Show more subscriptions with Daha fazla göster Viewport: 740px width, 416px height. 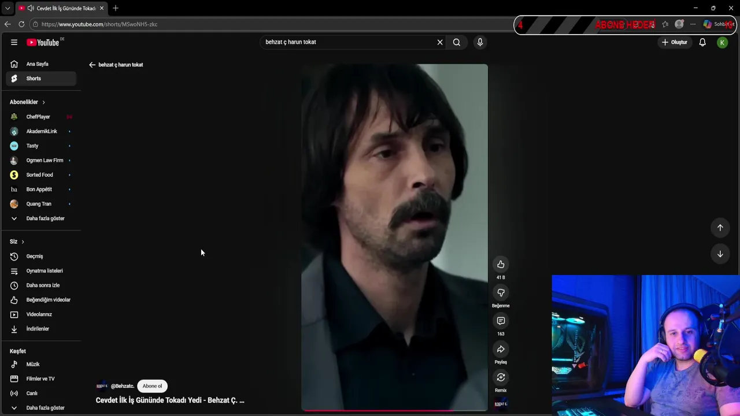[40, 218]
